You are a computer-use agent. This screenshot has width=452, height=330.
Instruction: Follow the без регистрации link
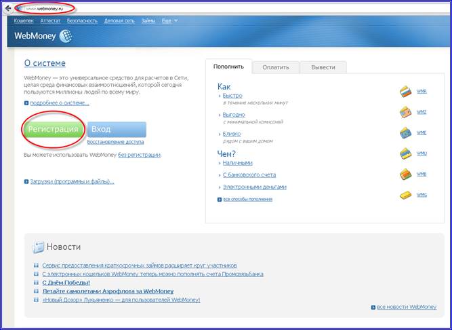click(139, 155)
